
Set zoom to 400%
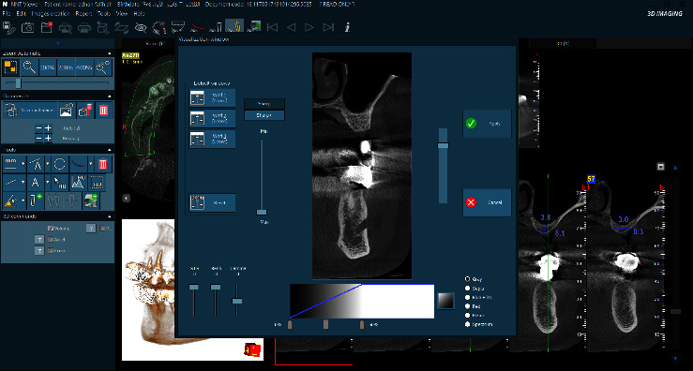coord(84,67)
